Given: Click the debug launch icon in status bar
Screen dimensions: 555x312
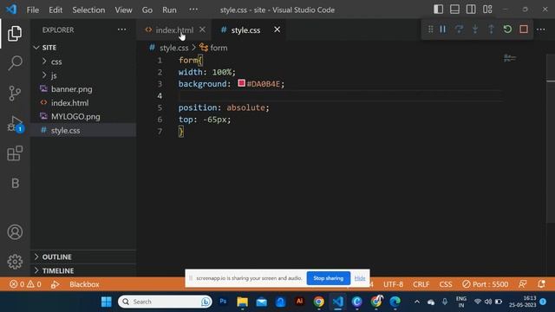Looking at the screenshot, I should tap(55, 284).
